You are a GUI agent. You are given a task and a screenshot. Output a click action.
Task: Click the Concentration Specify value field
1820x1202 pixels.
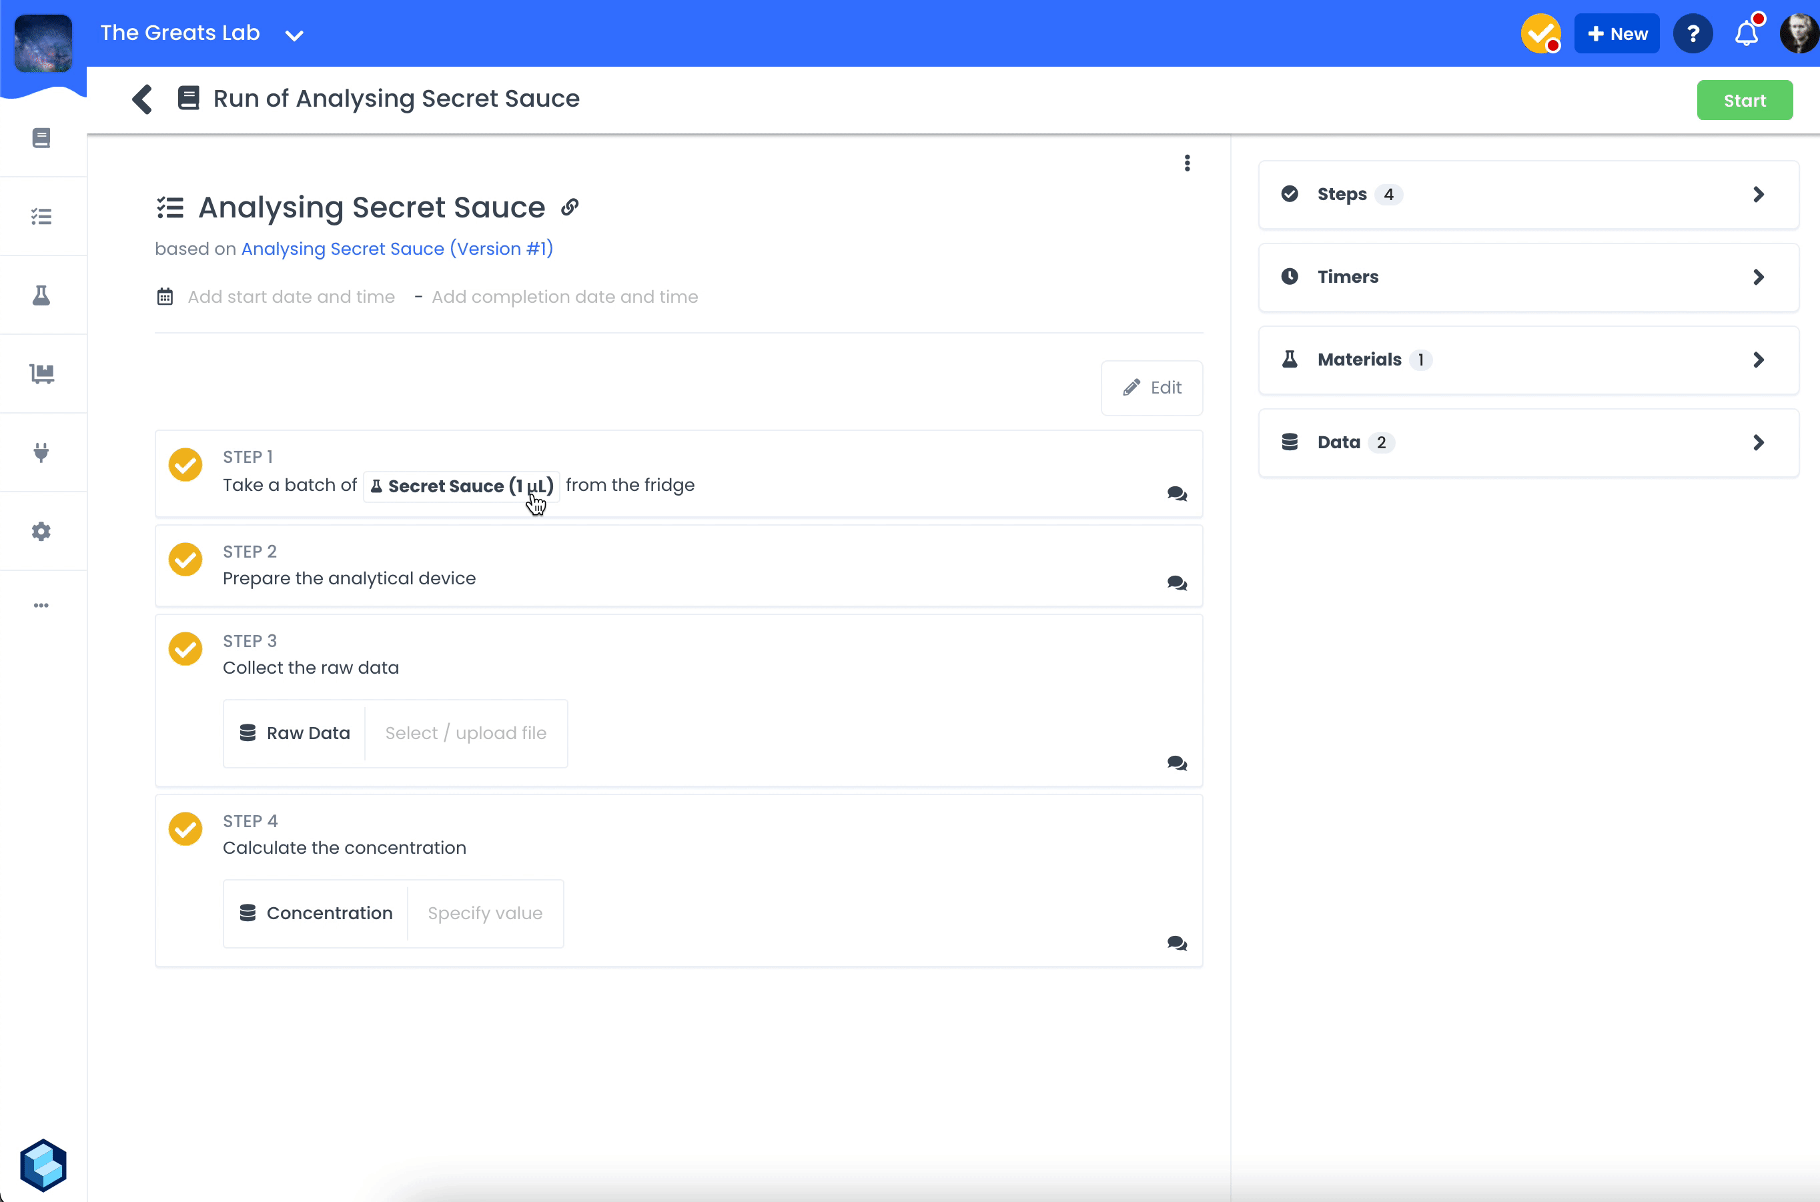click(x=484, y=913)
